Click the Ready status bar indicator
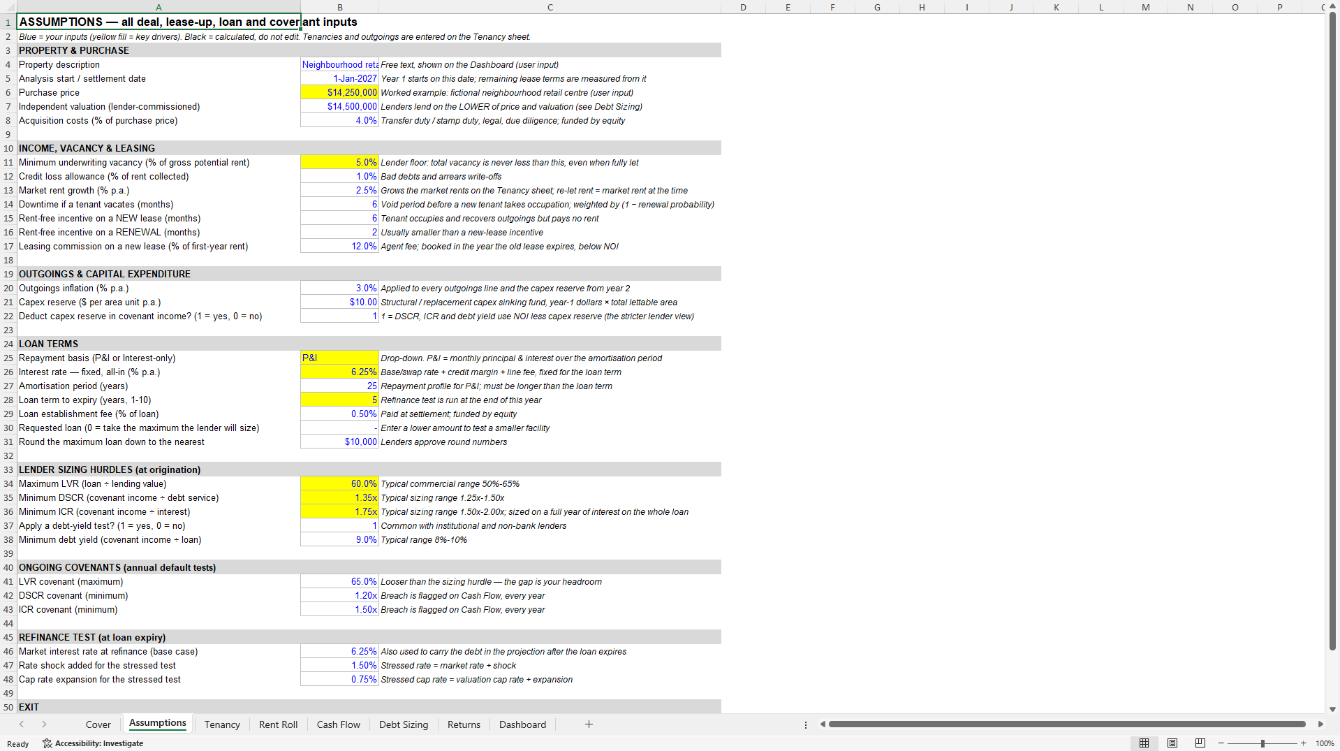 click(x=17, y=743)
